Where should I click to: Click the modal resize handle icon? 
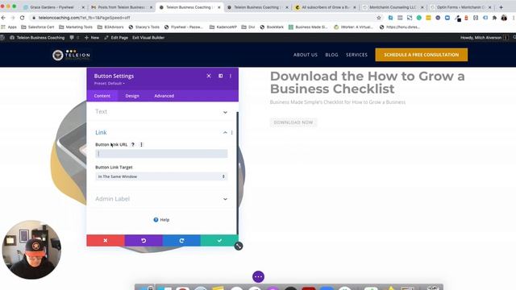click(239, 246)
